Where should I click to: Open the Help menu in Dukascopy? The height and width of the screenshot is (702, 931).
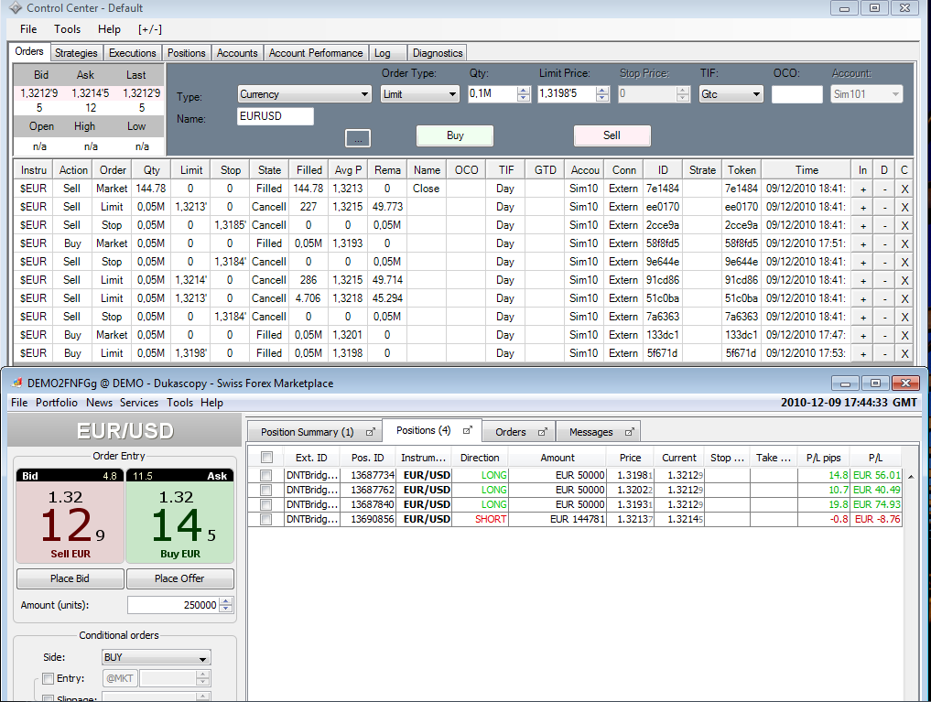[x=212, y=403]
